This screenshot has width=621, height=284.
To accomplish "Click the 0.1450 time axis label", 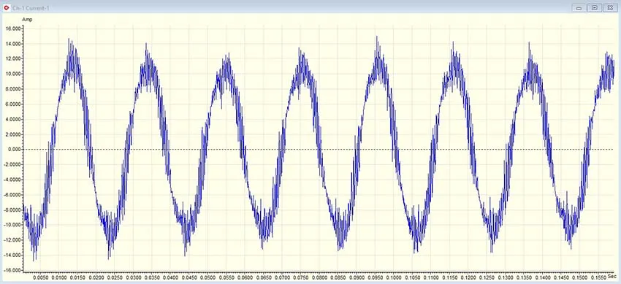I will coord(562,278).
